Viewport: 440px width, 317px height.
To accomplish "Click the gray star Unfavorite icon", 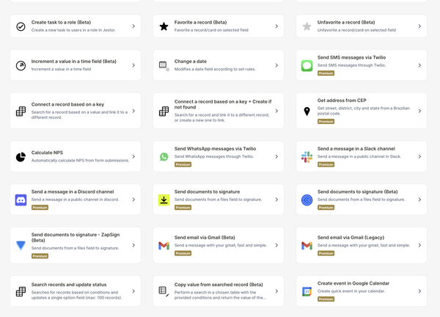I will click(307, 26).
